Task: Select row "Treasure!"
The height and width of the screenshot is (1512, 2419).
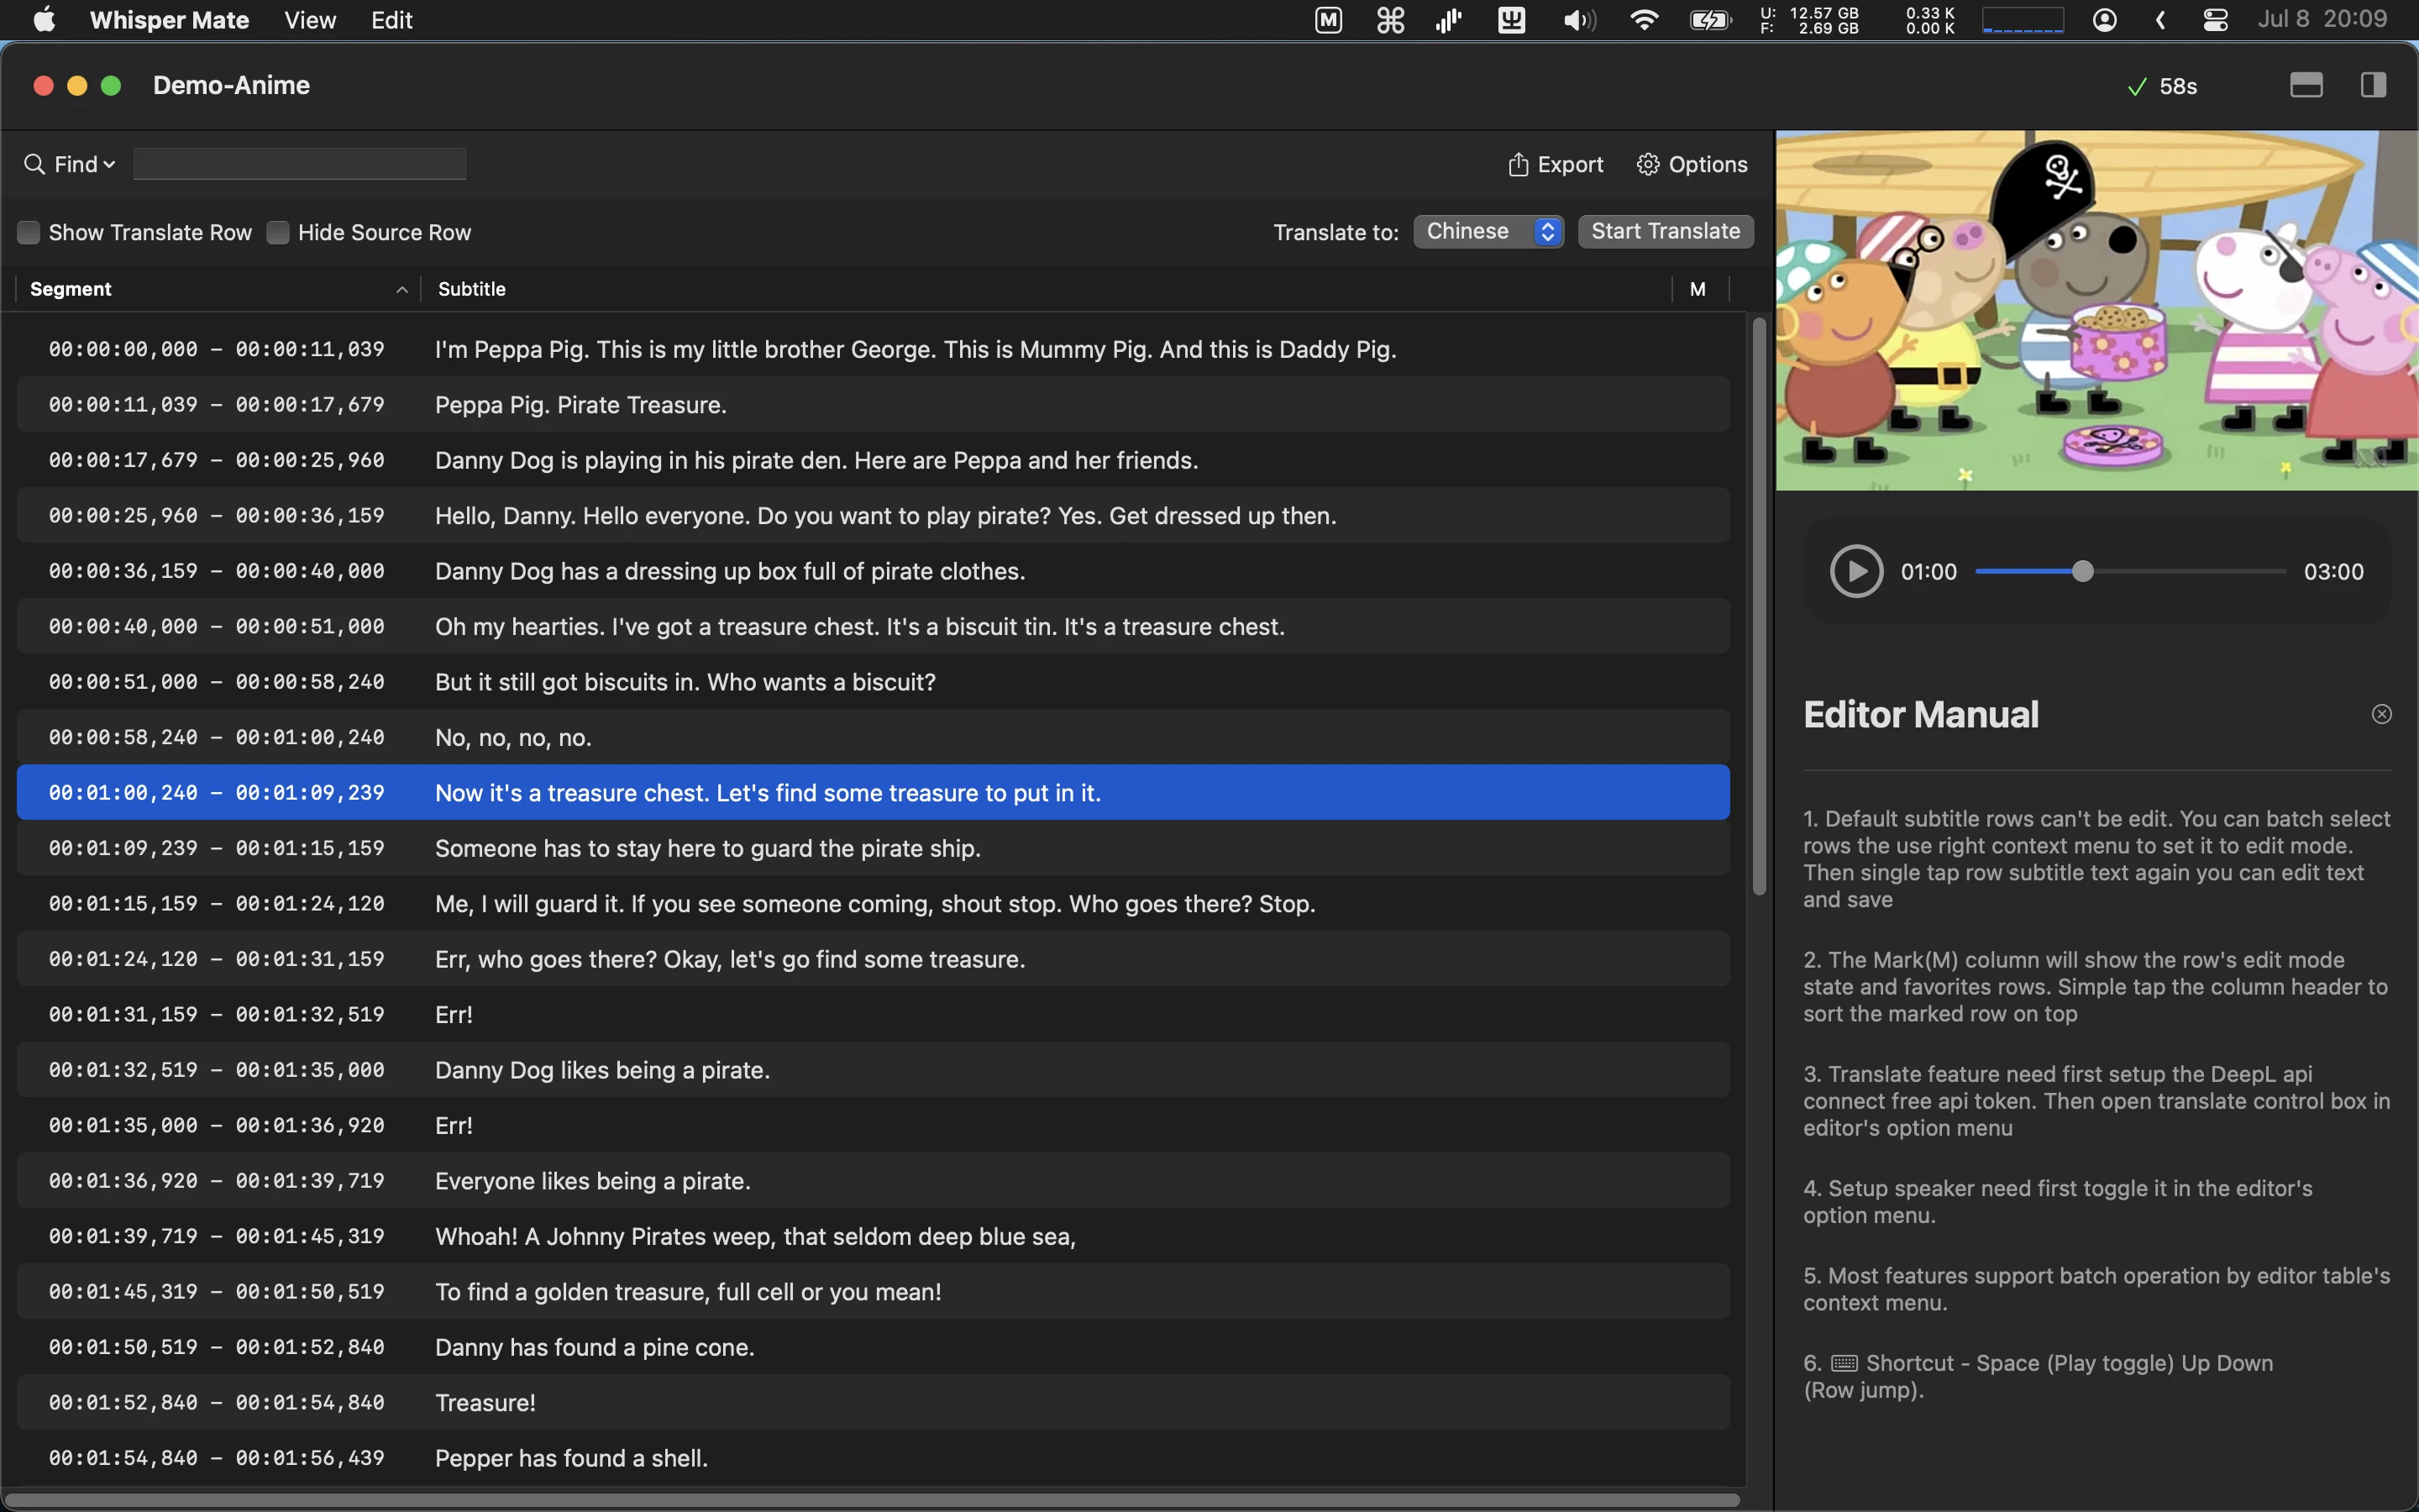Action: point(873,1402)
